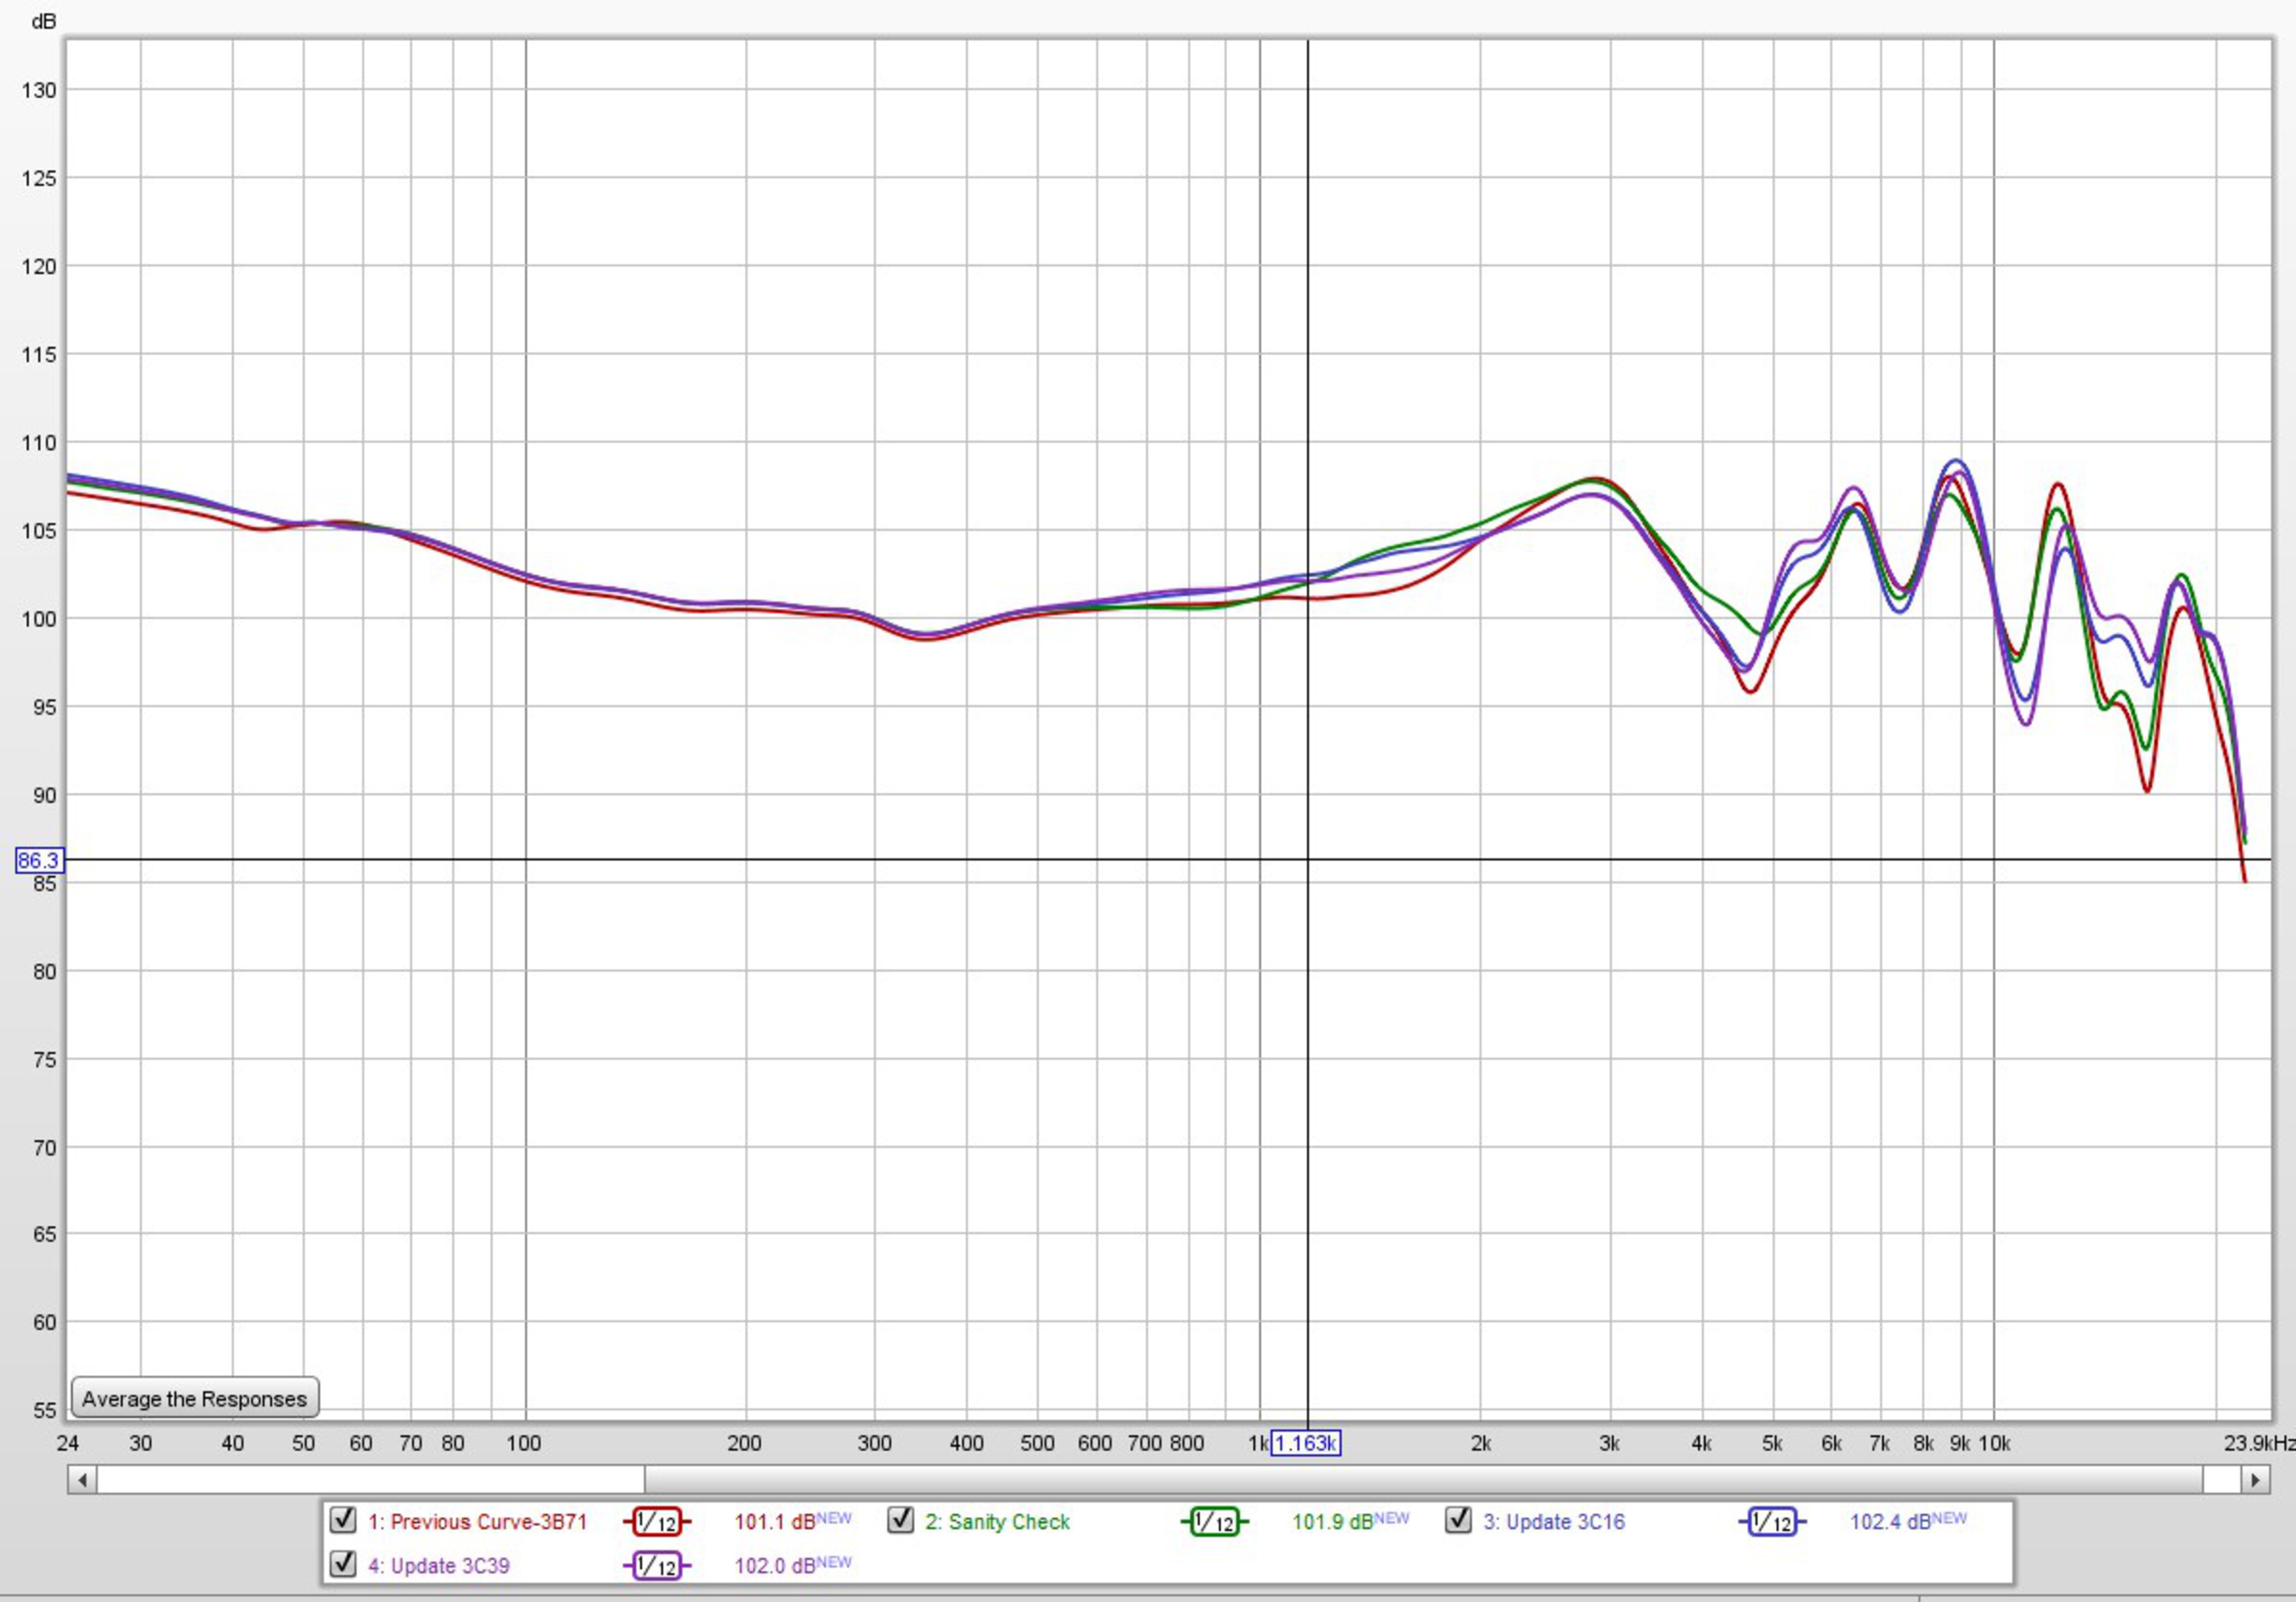This screenshot has height=1602, width=2296.
Task: Click the red 1/12 smoothing icon for Previous Curve-3B71
Action: tap(656, 1522)
